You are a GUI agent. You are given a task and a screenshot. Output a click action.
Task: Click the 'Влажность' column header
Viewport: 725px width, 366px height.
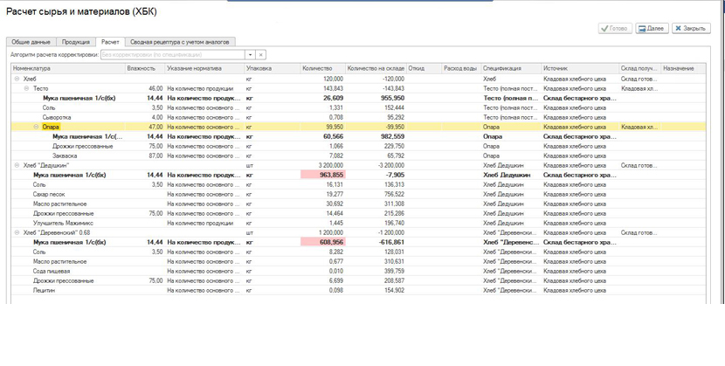coord(141,68)
